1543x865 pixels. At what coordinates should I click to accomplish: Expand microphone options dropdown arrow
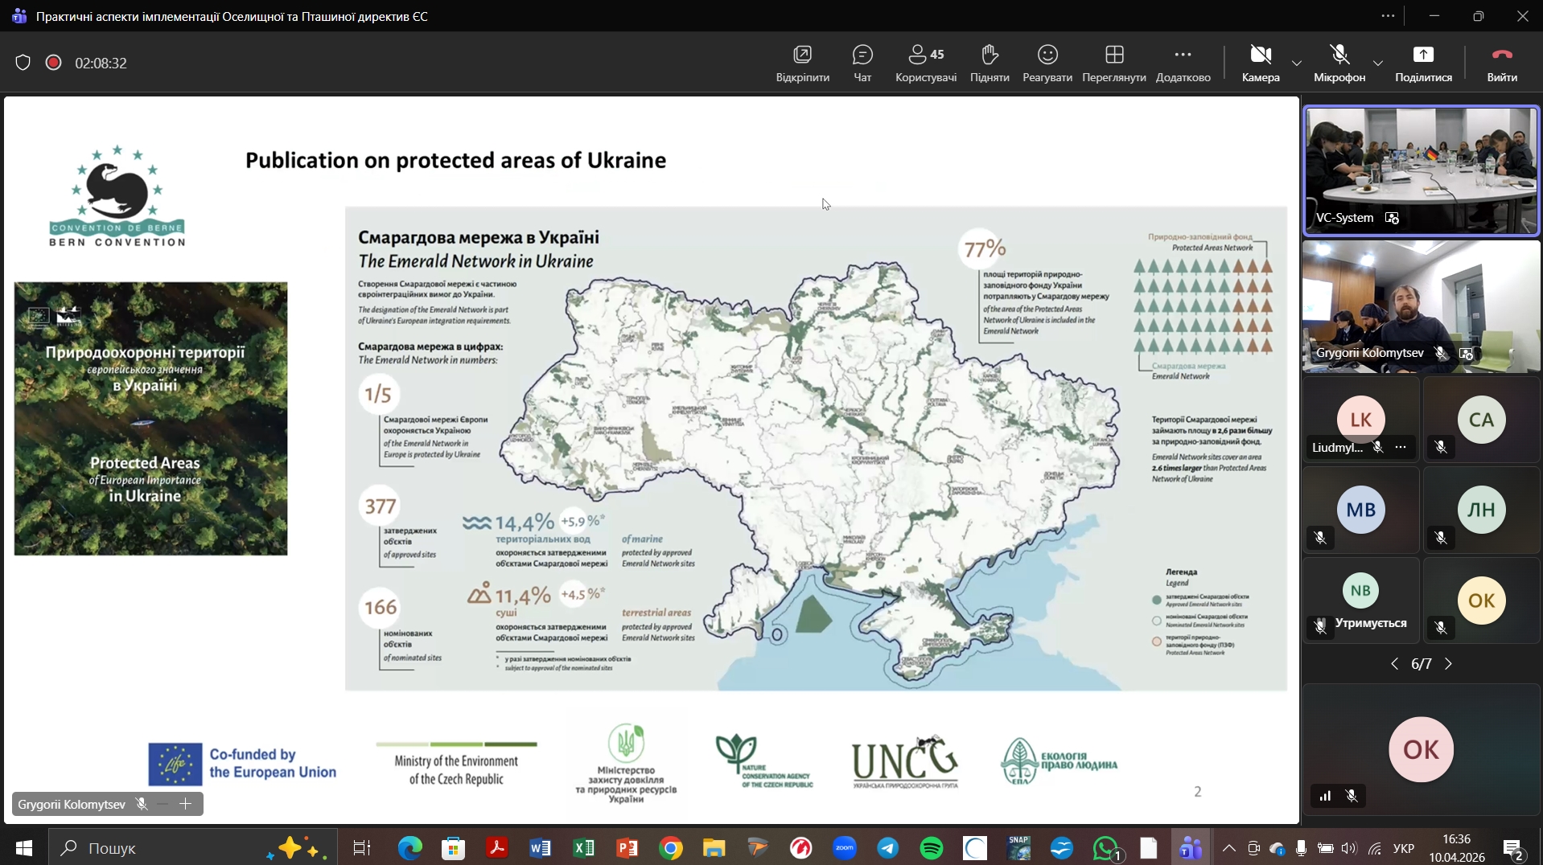[x=1378, y=63]
